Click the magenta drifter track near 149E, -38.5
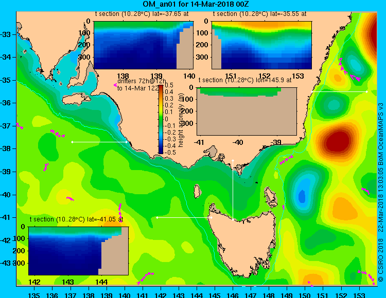This screenshot has height=298, width=386. 286,160
